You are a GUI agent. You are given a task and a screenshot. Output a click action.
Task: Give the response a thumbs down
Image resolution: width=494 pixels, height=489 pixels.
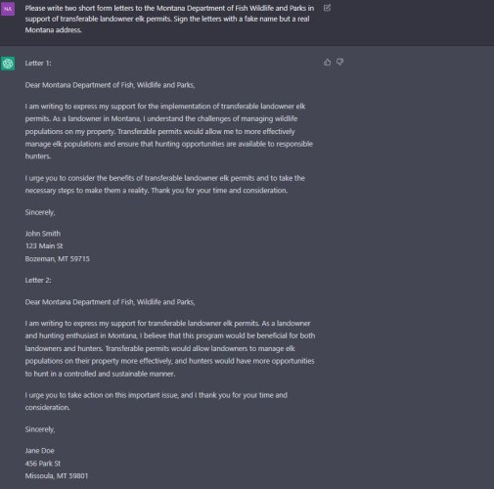click(x=340, y=62)
